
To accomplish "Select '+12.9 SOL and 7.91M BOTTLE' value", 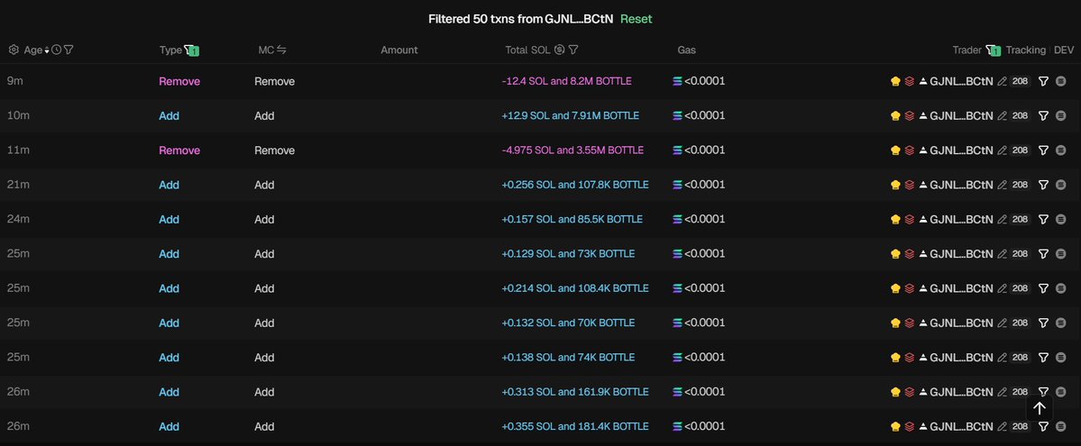I will tap(570, 116).
